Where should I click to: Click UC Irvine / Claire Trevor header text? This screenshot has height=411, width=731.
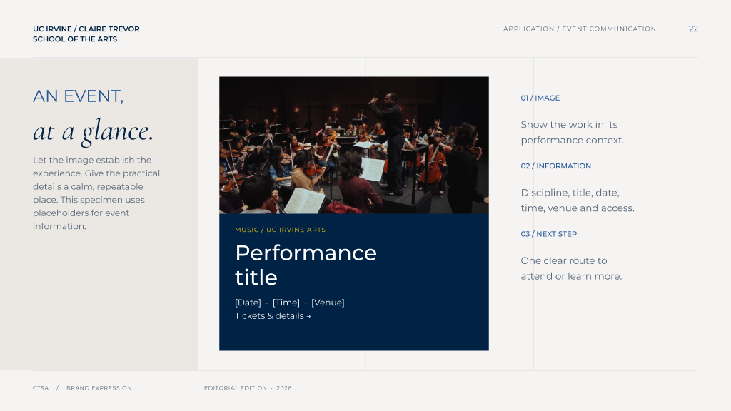(x=86, y=34)
